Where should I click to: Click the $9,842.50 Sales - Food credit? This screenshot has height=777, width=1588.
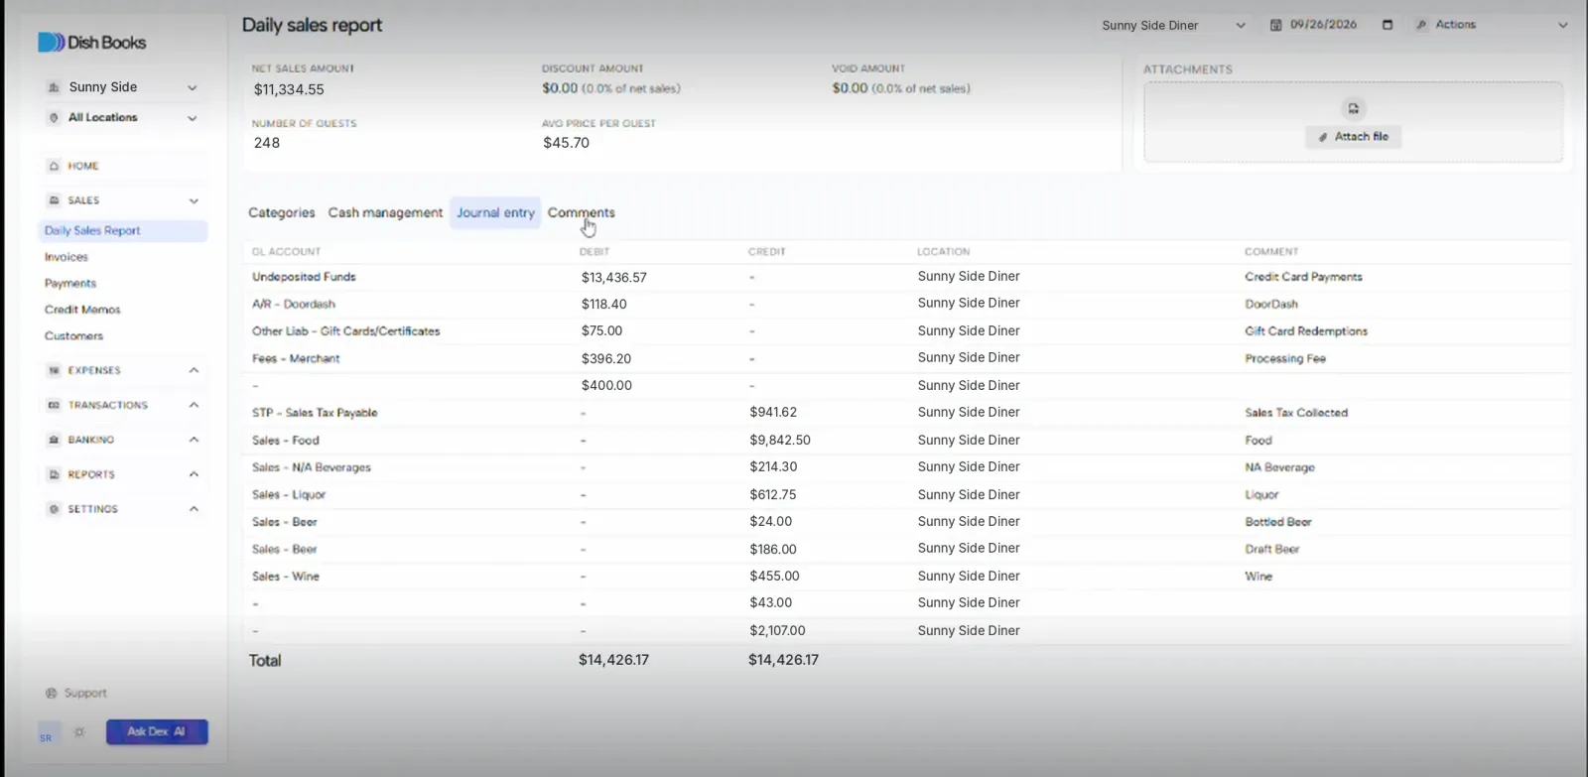(780, 440)
